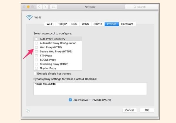Click Automatic Proxy Configuration label

tap(58, 43)
